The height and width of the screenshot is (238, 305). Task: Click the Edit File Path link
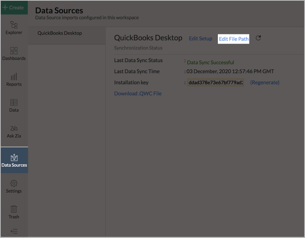click(234, 39)
